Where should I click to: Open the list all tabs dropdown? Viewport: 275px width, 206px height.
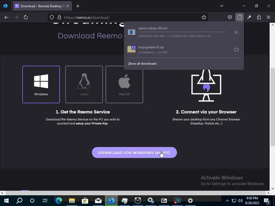[222, 6]
